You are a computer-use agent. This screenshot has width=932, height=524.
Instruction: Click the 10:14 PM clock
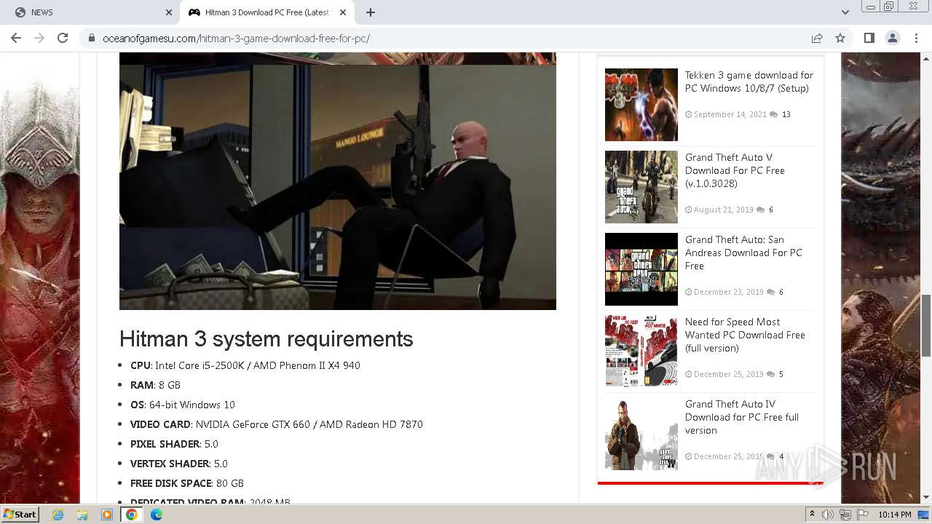click(895, 515)
